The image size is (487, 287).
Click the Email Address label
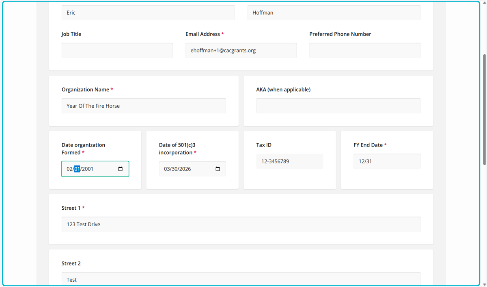point(205,34)
